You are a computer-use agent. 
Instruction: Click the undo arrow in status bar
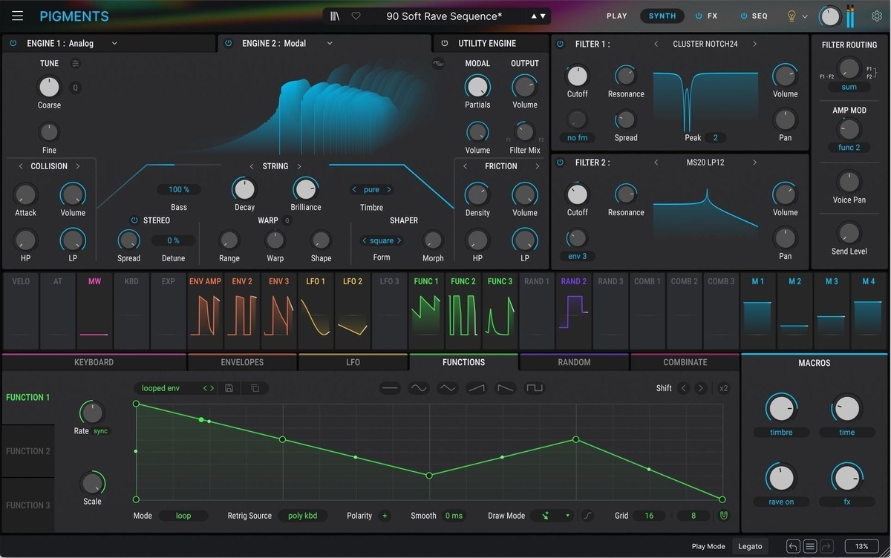click(x=793, y=546)
